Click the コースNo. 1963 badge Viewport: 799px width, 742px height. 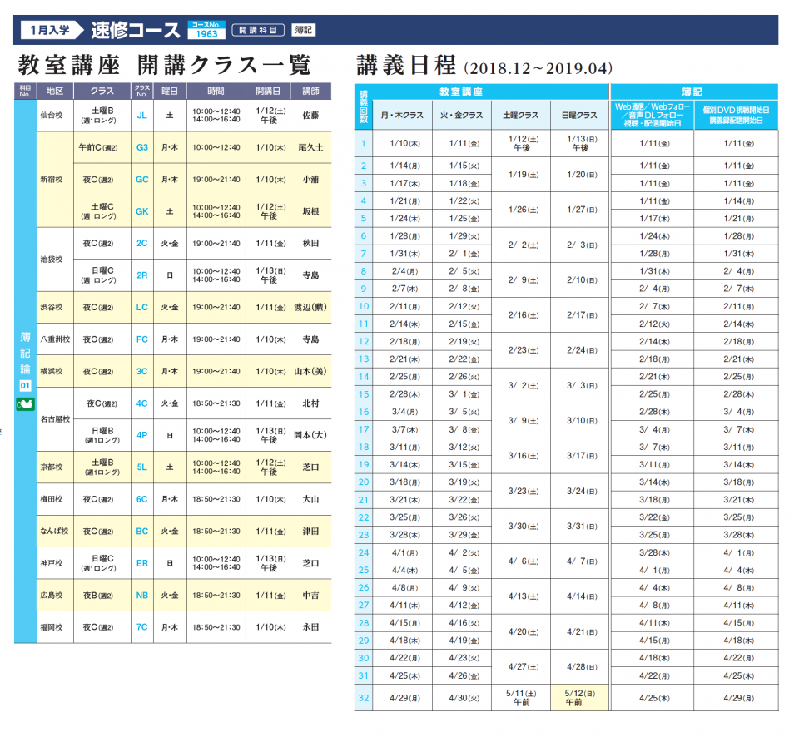coord(206,30)
